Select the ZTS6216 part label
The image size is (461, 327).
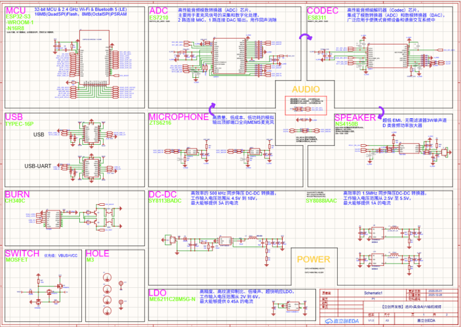160,123
